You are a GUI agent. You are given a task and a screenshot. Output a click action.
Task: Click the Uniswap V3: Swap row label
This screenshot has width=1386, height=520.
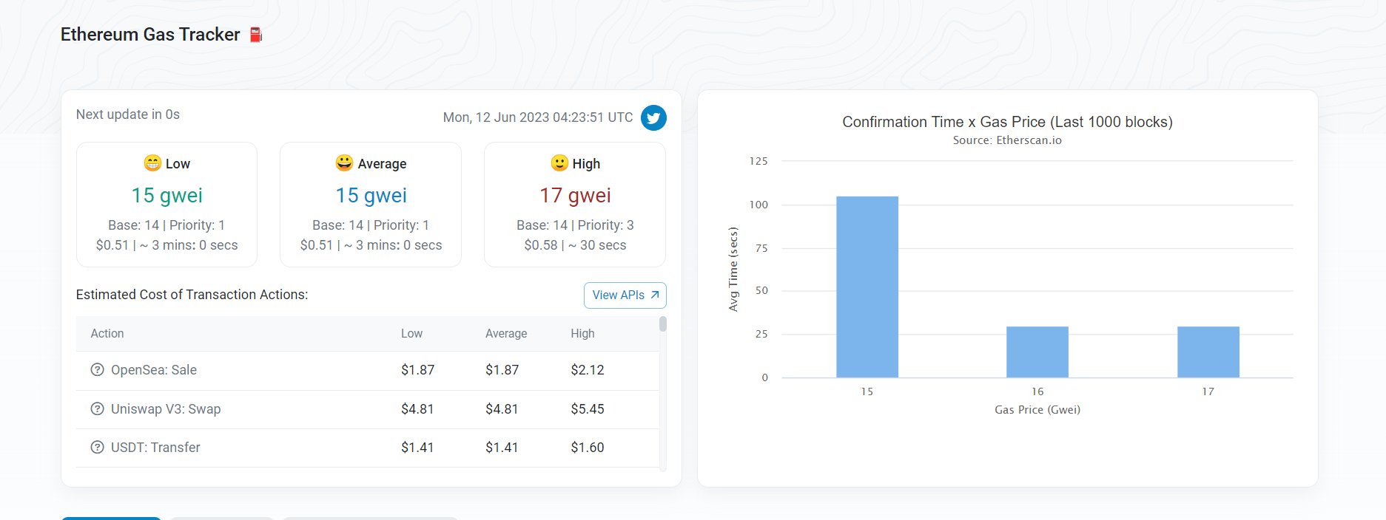coord(166,409)
